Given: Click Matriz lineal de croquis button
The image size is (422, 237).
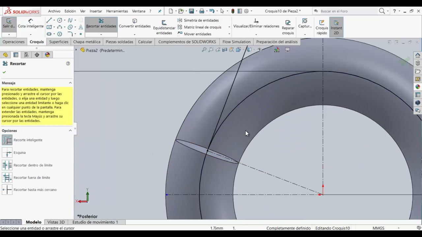Looking at the screenshot, I should coord(199,27).
